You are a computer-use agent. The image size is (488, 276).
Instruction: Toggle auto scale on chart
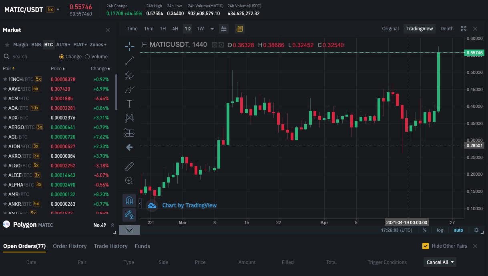(458, 230)
